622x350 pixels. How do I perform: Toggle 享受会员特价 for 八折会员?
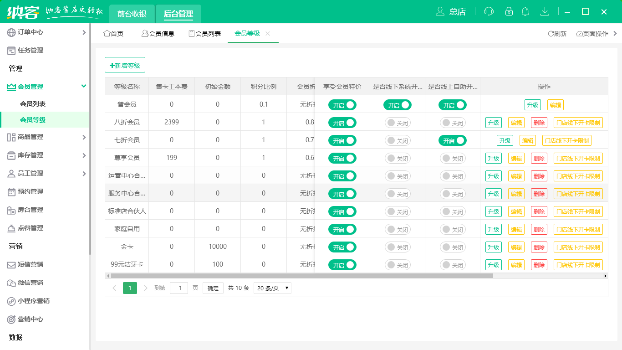pyautogui.click(x=342, y=123)
